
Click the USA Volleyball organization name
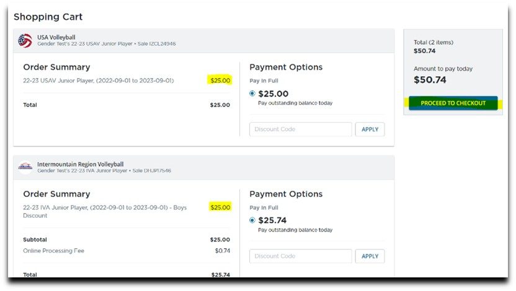click(56, 38)
